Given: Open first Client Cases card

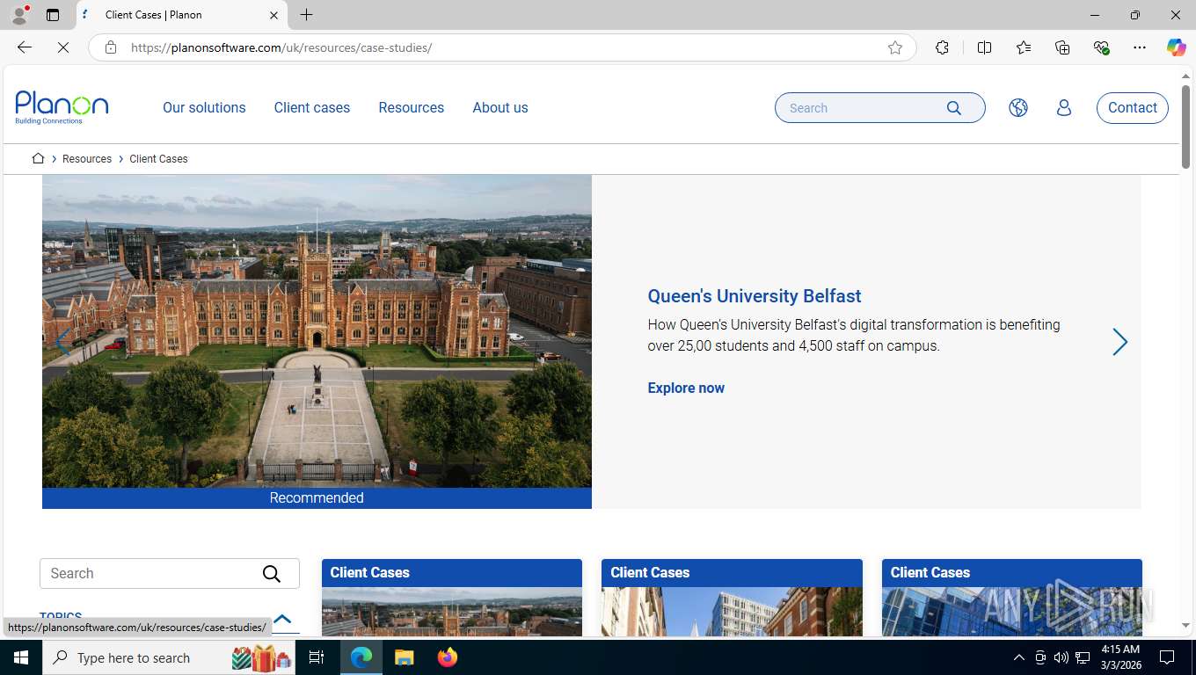Looking at the screenshot, I should (x=452, y=598).
